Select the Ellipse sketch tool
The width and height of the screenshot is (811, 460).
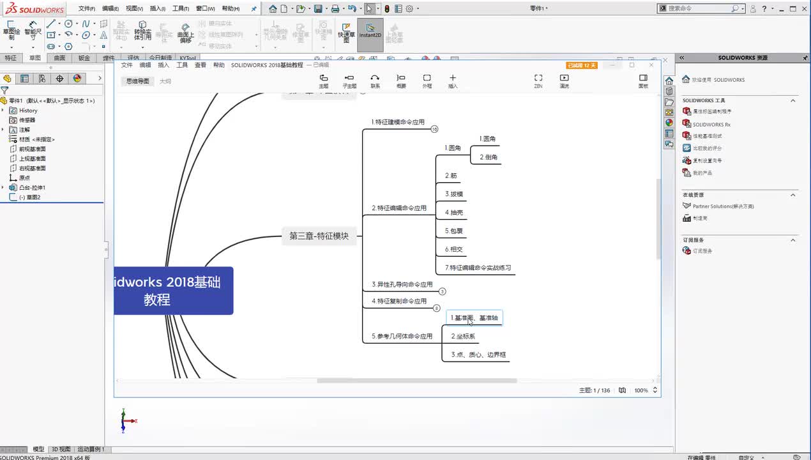(86, 35)
